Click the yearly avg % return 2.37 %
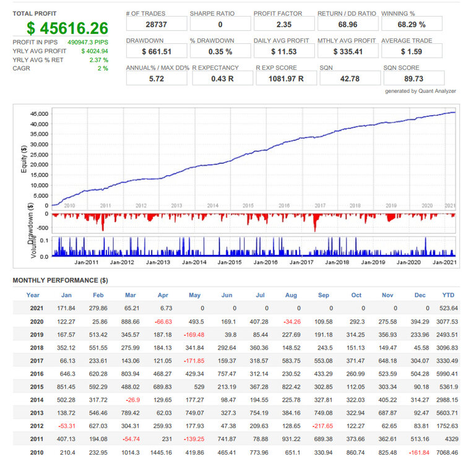Image resolution: width=466 pixels, height=464 pixels. coord(98,60)
